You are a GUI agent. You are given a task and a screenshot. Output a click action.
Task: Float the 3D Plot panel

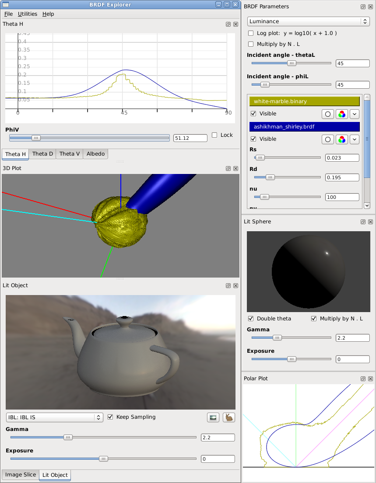(228, 168)
